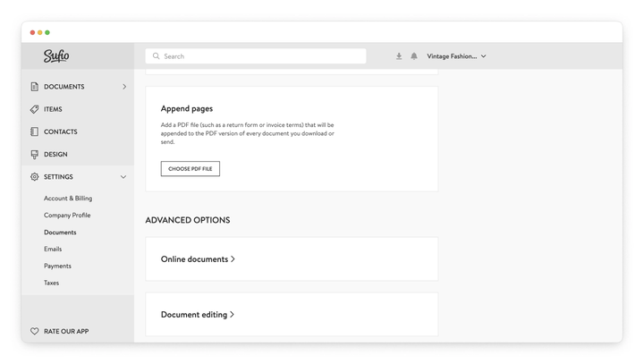
Task: Click the Documents page icon in sidebar
Action: [35, 87]
